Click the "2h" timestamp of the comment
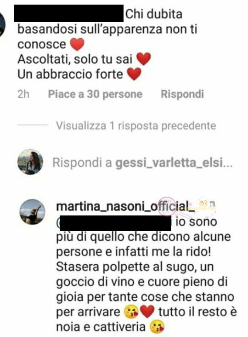Image resolution: width=248 pixels, height=337 pixels. tap(23, 94)
